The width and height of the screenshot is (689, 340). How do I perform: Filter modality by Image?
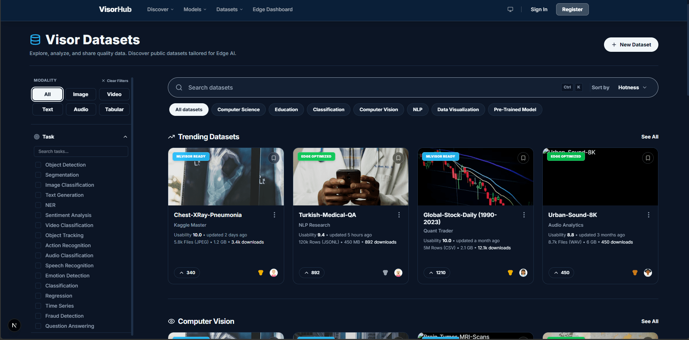click(81, 94)
